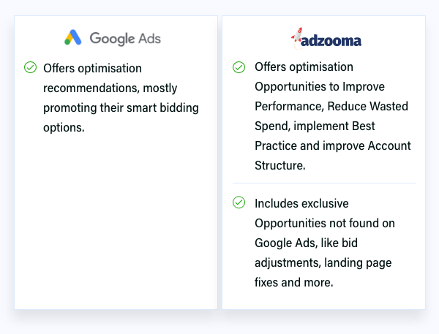Click 'Practice and improve Account' line

[x=333, y=145]
